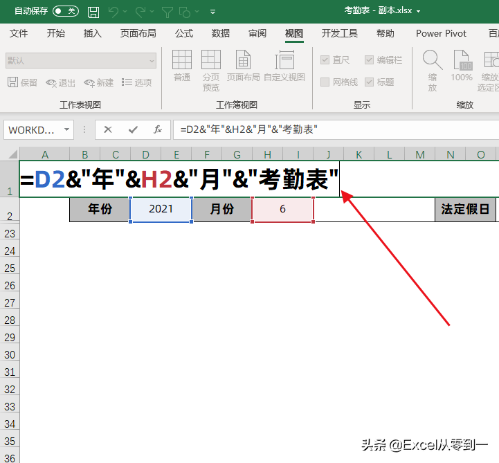
Task: Open the shapes icon dropdown arrow
Action: (x=197, y=12)
